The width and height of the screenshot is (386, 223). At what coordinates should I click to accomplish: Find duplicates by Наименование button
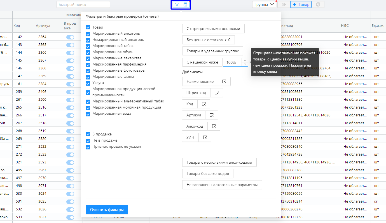pos(200,81)
